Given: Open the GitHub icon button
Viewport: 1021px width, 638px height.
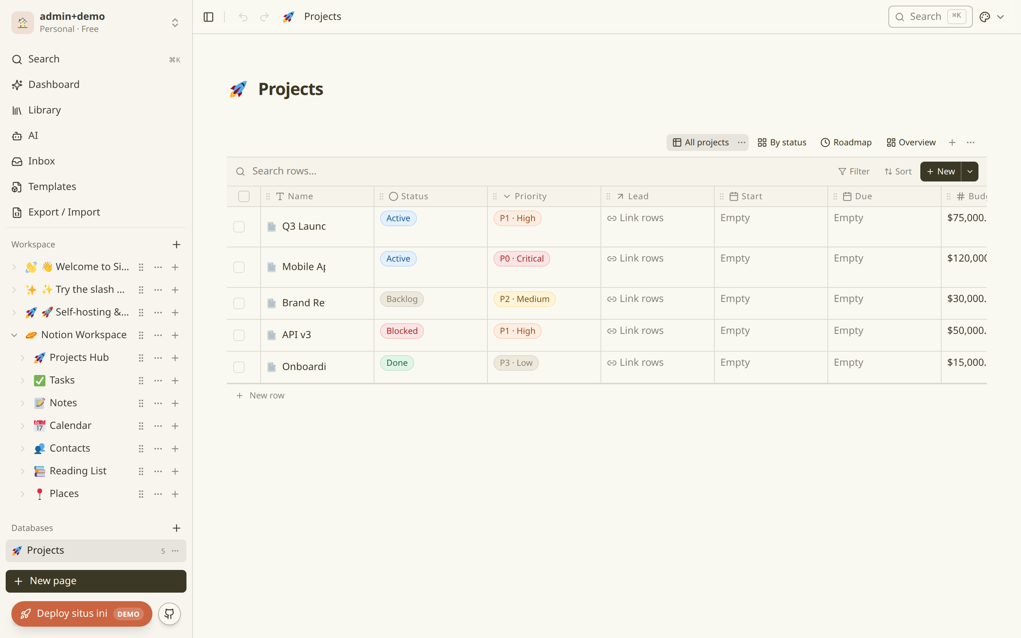Looking at the screenshot, I should pyautogui.click(x=169, y=614).
